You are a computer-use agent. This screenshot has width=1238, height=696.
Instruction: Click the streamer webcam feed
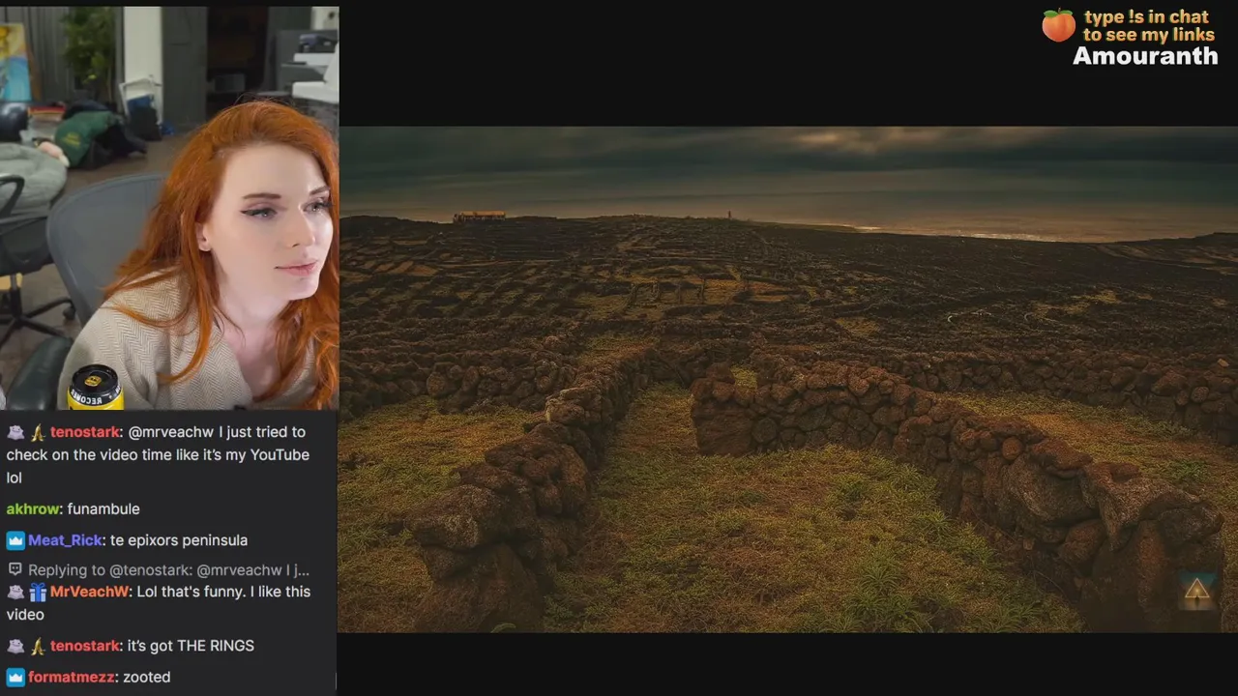(169, 207)
